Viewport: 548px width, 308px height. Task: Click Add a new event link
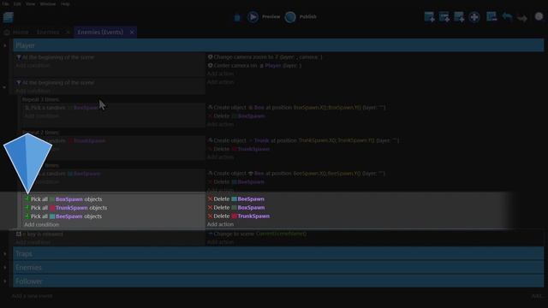pyautogui.click(x=33, y=296)
